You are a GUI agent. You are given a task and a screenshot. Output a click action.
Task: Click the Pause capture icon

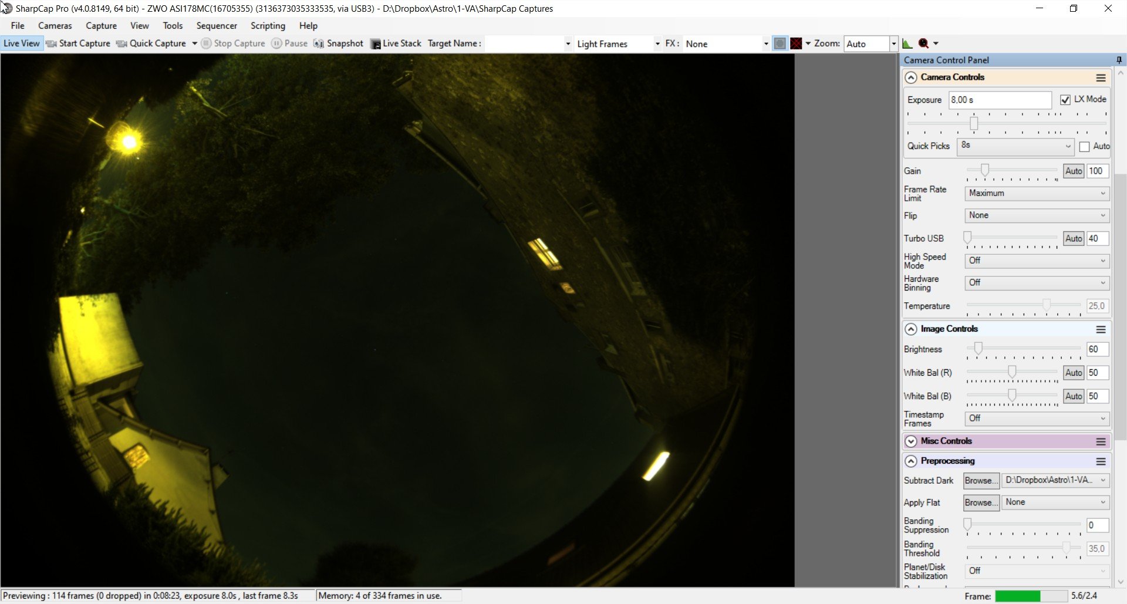[276, 43]
